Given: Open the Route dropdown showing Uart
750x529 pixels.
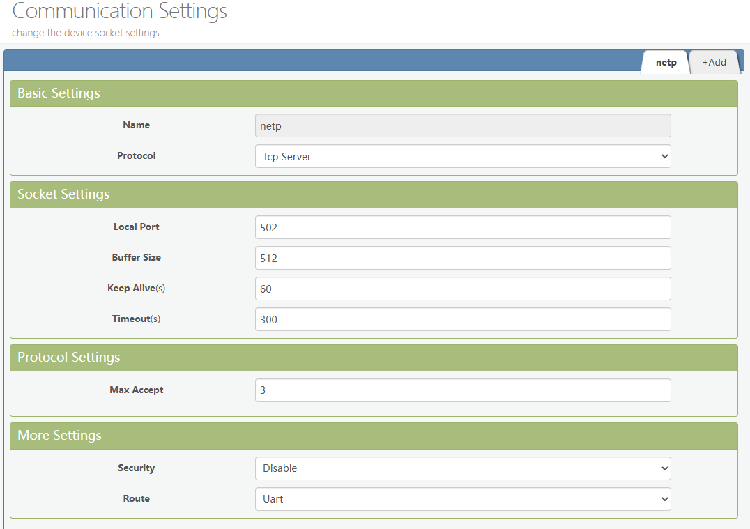Looking at the screenshot, I should pyautogui.click(x=463, y=499).
